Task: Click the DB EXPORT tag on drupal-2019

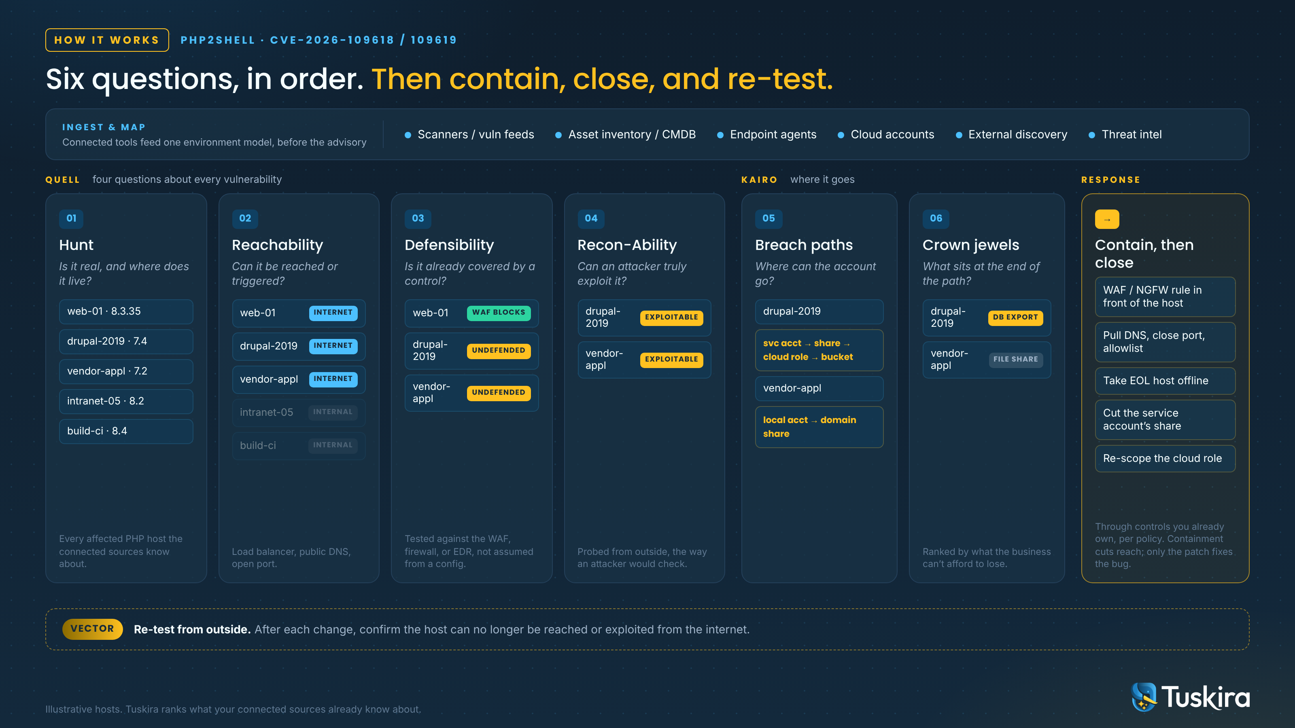Action: [x=1015, y=317]
